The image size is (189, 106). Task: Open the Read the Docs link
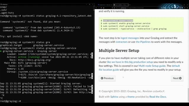click(158, 97)
